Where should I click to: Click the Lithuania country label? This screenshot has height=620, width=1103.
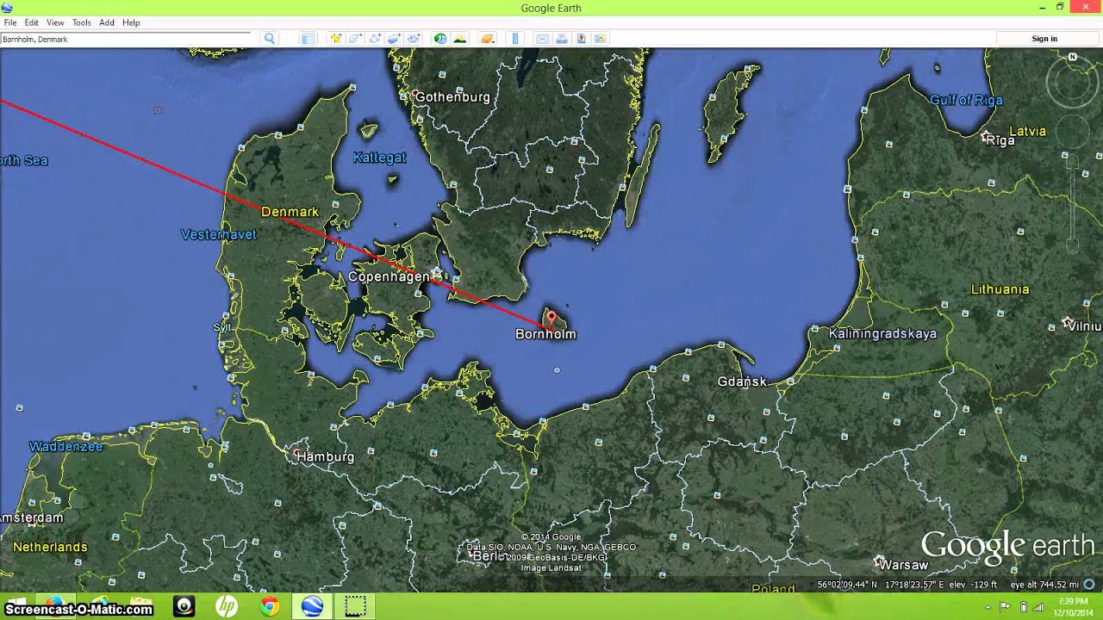pyautogui.click(x=1000, y=289)
